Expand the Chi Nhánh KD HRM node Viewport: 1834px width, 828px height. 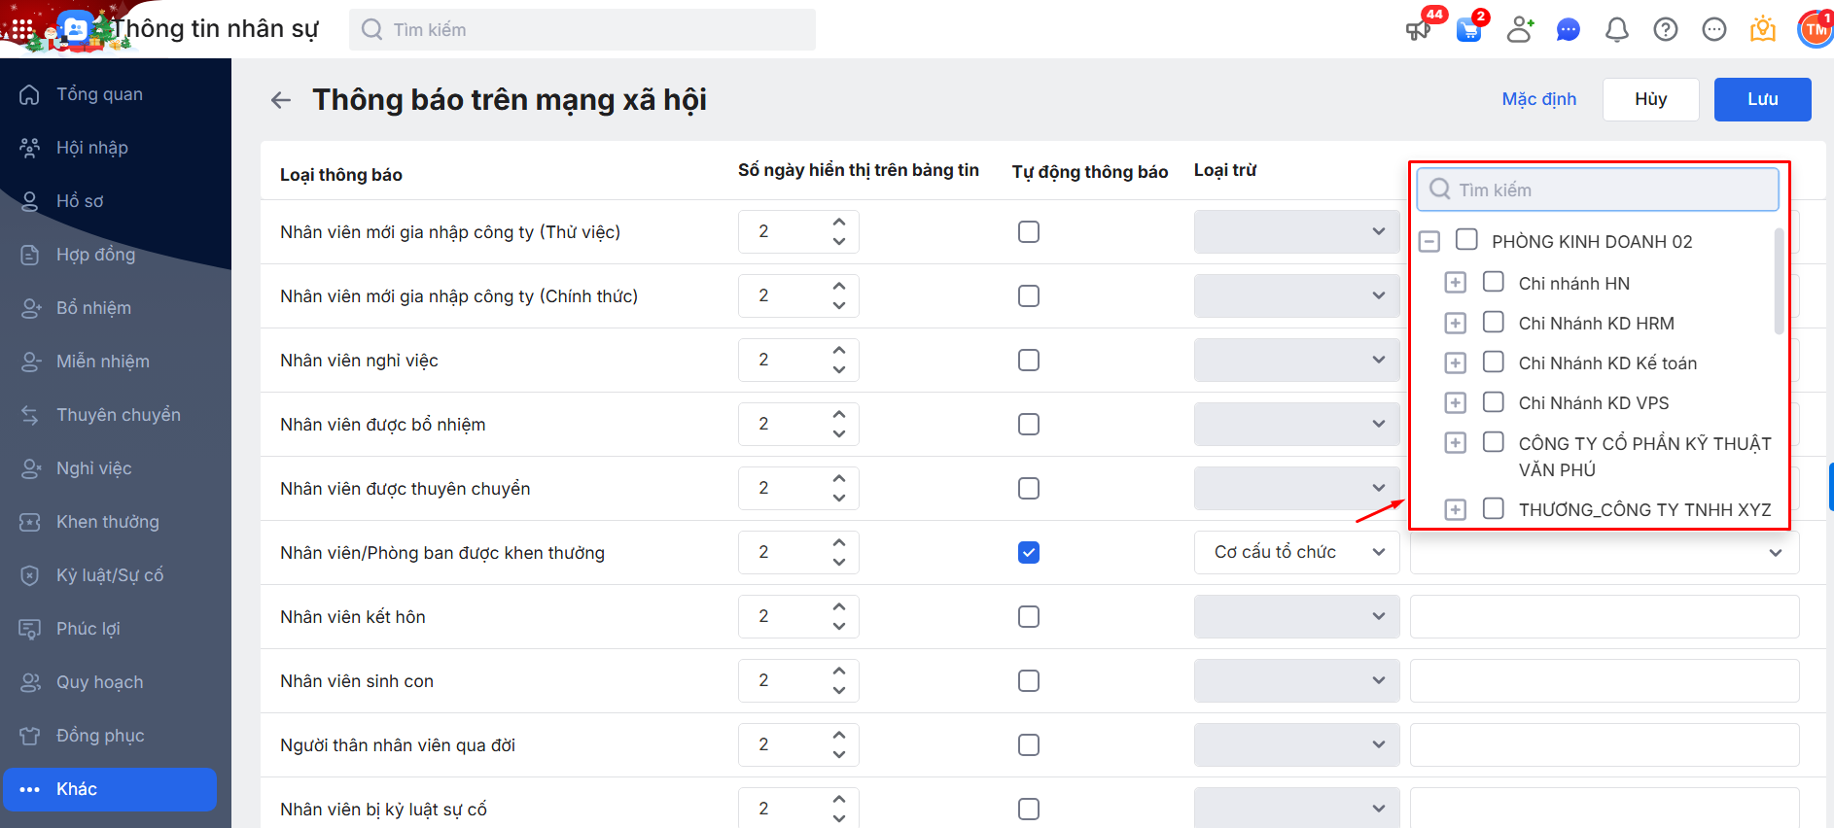point(1455,324)
